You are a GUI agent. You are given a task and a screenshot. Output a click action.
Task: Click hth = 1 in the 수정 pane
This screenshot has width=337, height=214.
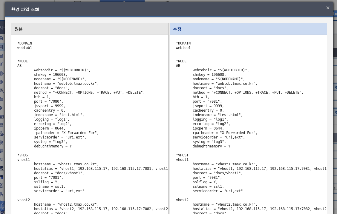click(x=201, y=97)
